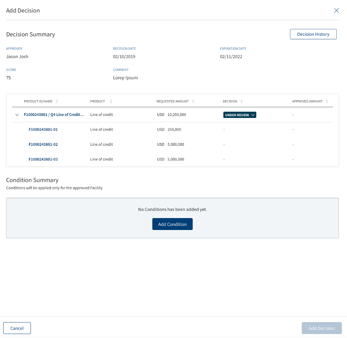This screenshot has height=338, width=347.
Task: Click the Add Condition button
Action: [172, 224]
